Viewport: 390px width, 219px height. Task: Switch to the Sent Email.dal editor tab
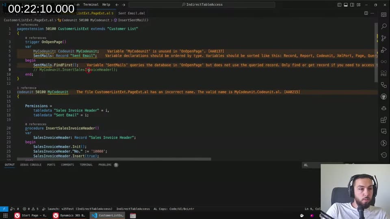[131, 13]
